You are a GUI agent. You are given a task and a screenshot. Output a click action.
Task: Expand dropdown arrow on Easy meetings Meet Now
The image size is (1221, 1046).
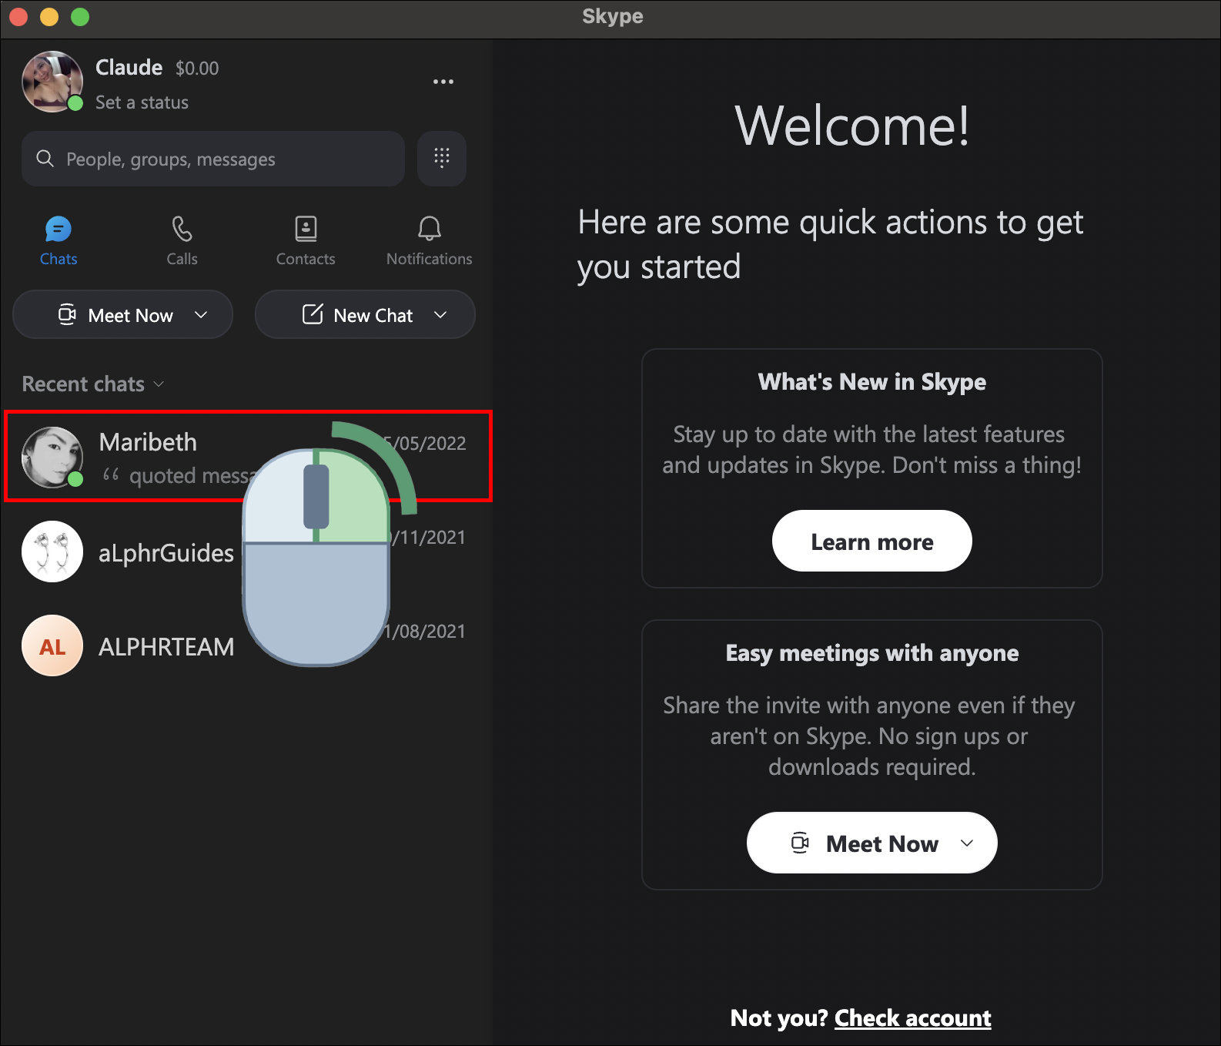(967, 843)
